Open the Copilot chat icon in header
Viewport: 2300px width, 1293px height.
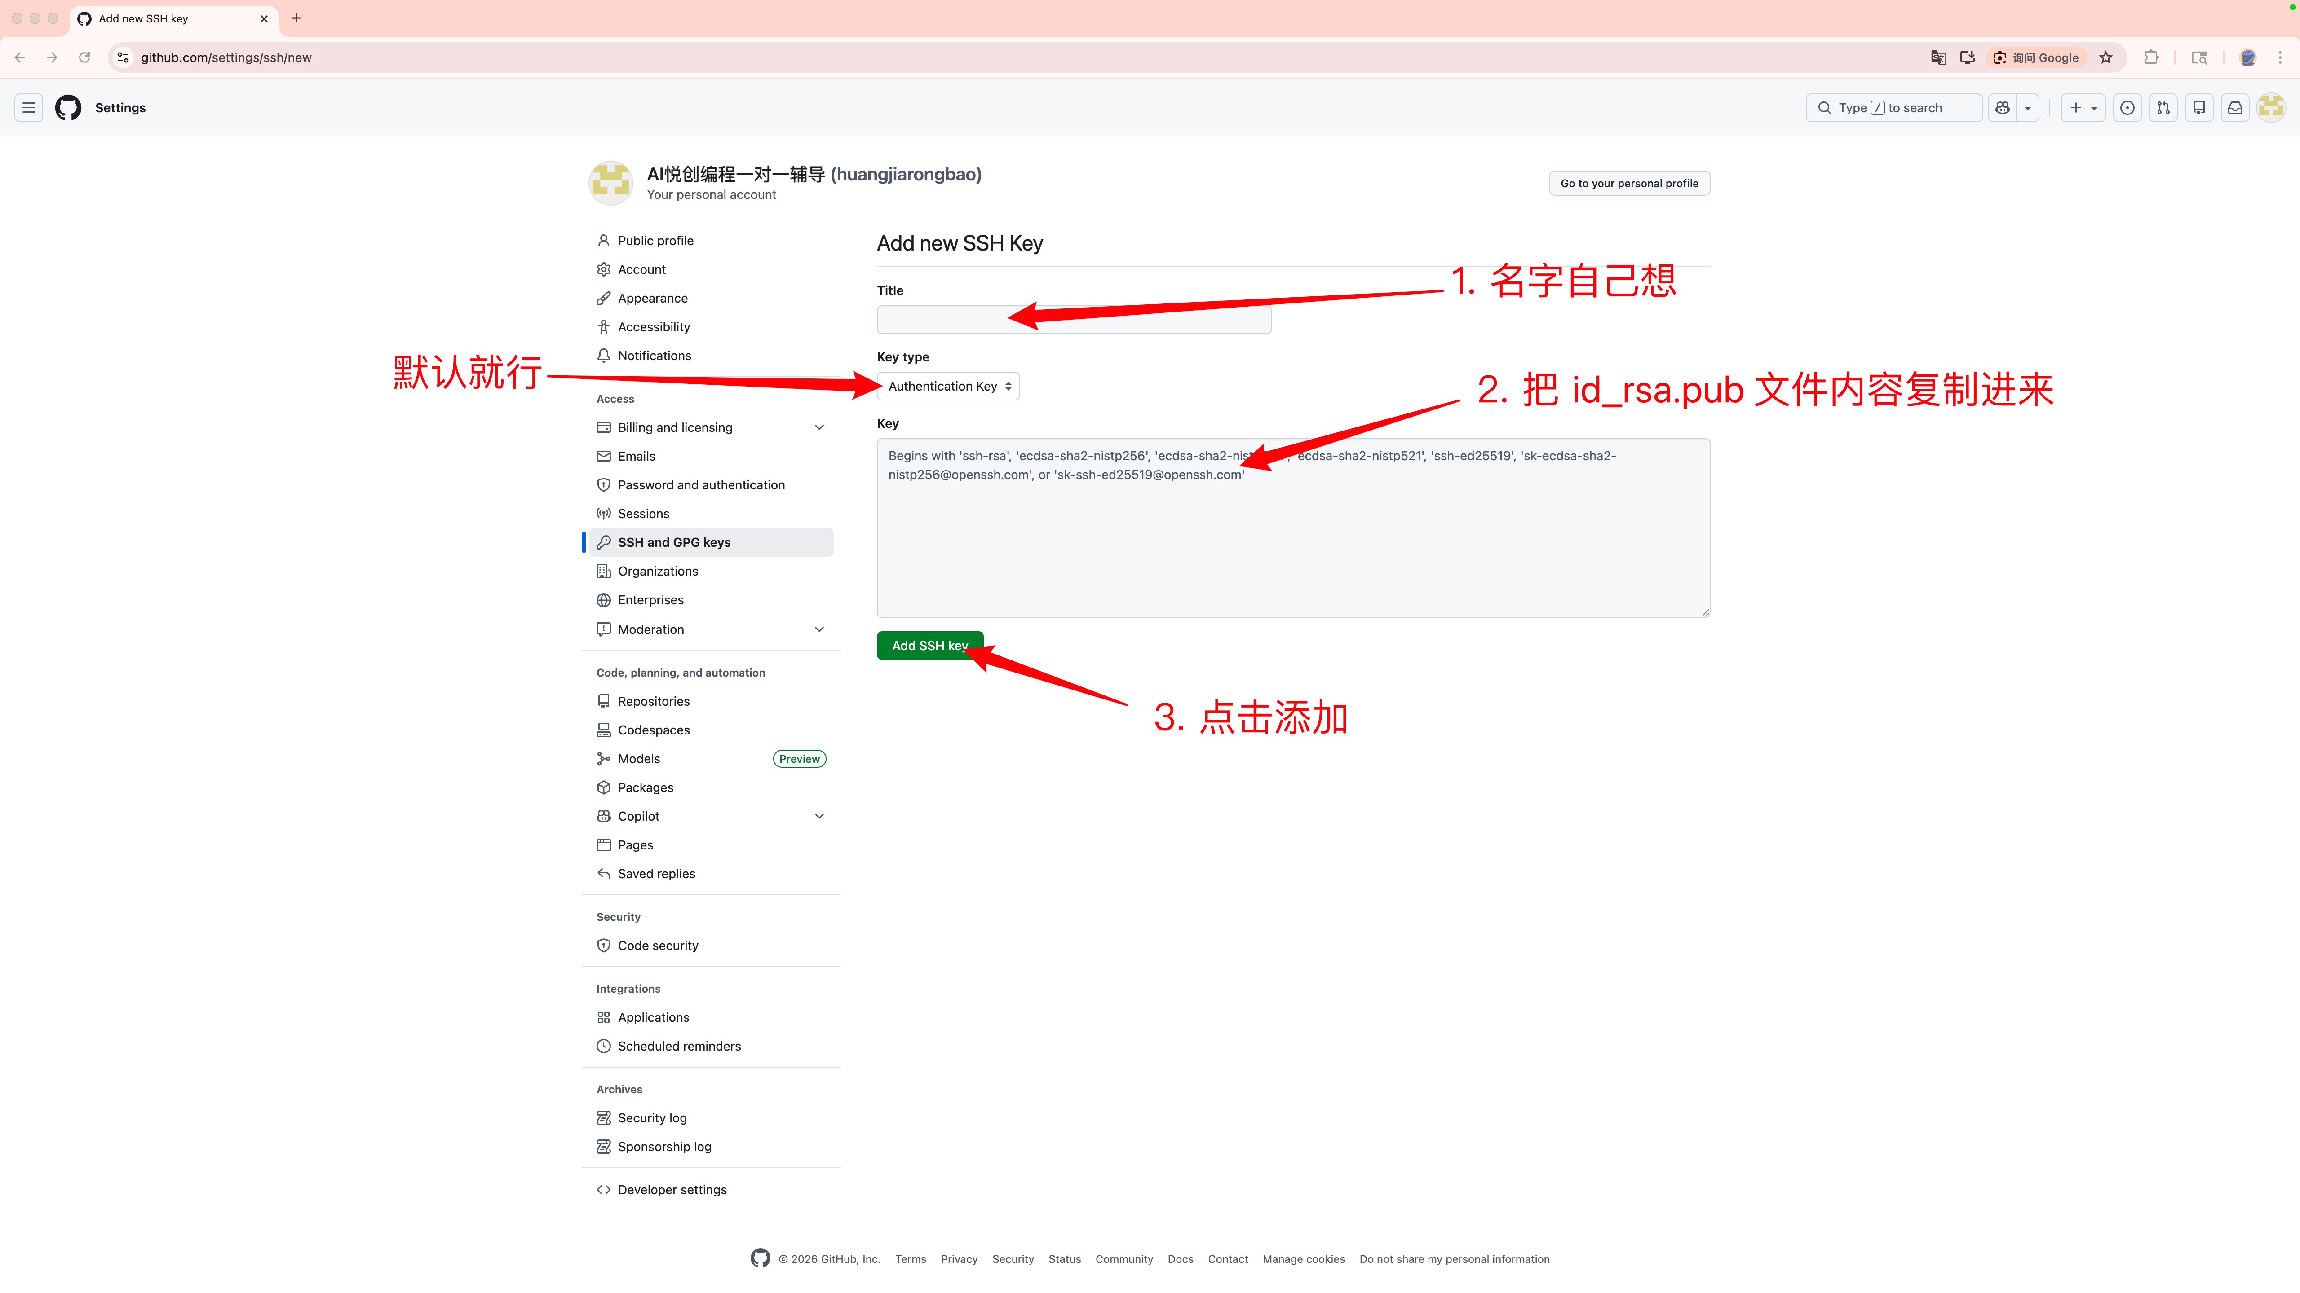pyautogui.click(x=2003, y=108)
